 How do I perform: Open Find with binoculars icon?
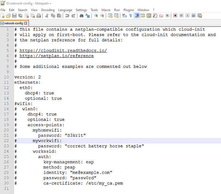click(81, 16)
